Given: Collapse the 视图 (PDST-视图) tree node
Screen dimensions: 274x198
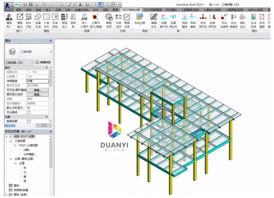Looking at the screenshot, I should coord(6,137).
